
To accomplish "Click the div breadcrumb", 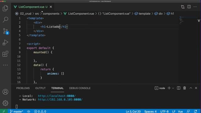I will (160, 13).
